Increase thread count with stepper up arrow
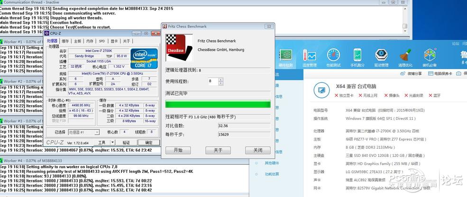The image size is (467, 197). coord(220,80)
